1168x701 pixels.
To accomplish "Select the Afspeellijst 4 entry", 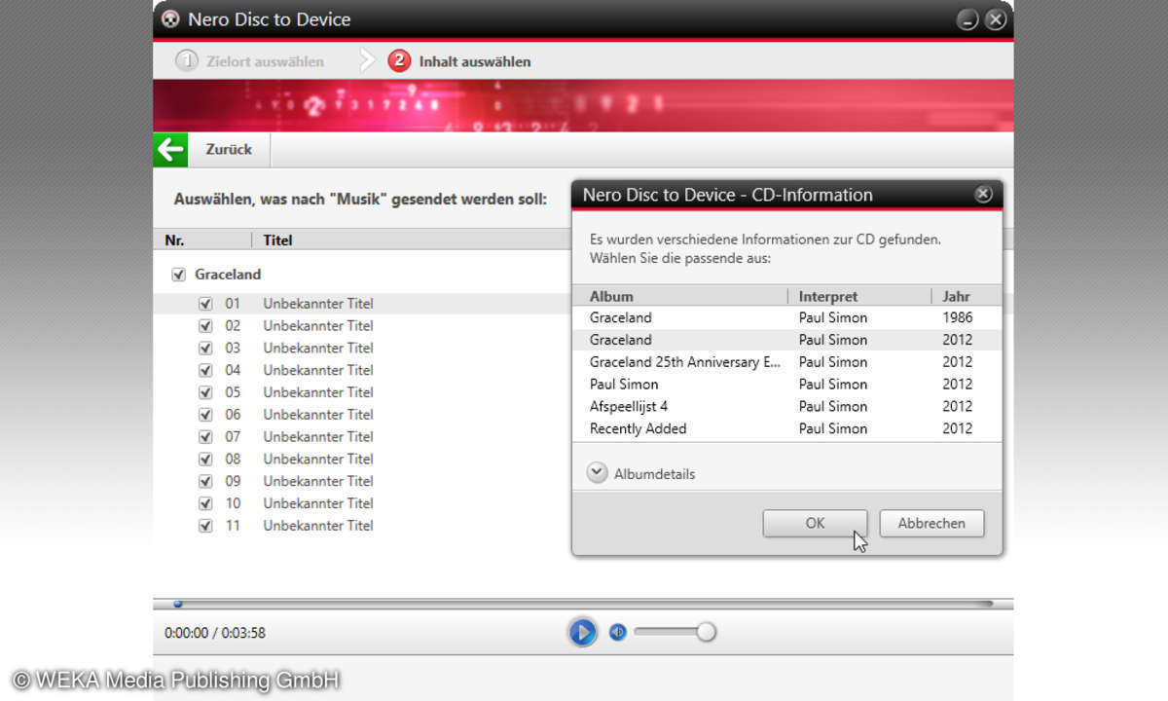I will (786, 407).
